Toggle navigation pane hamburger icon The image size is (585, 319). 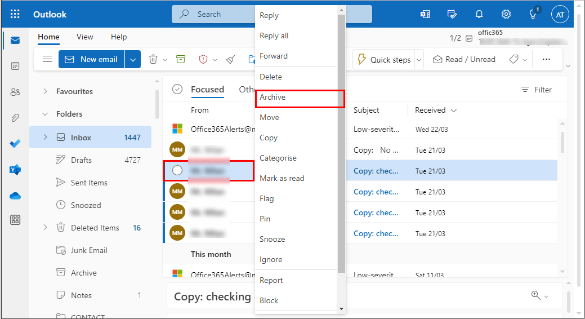[47, 59]
